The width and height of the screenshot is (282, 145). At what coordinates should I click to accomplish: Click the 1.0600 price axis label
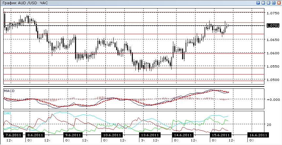click(273, 53)
